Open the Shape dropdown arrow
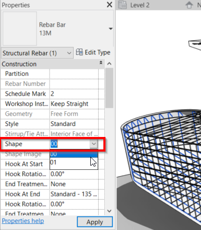201x230 pixels. (x=94, y=144)
